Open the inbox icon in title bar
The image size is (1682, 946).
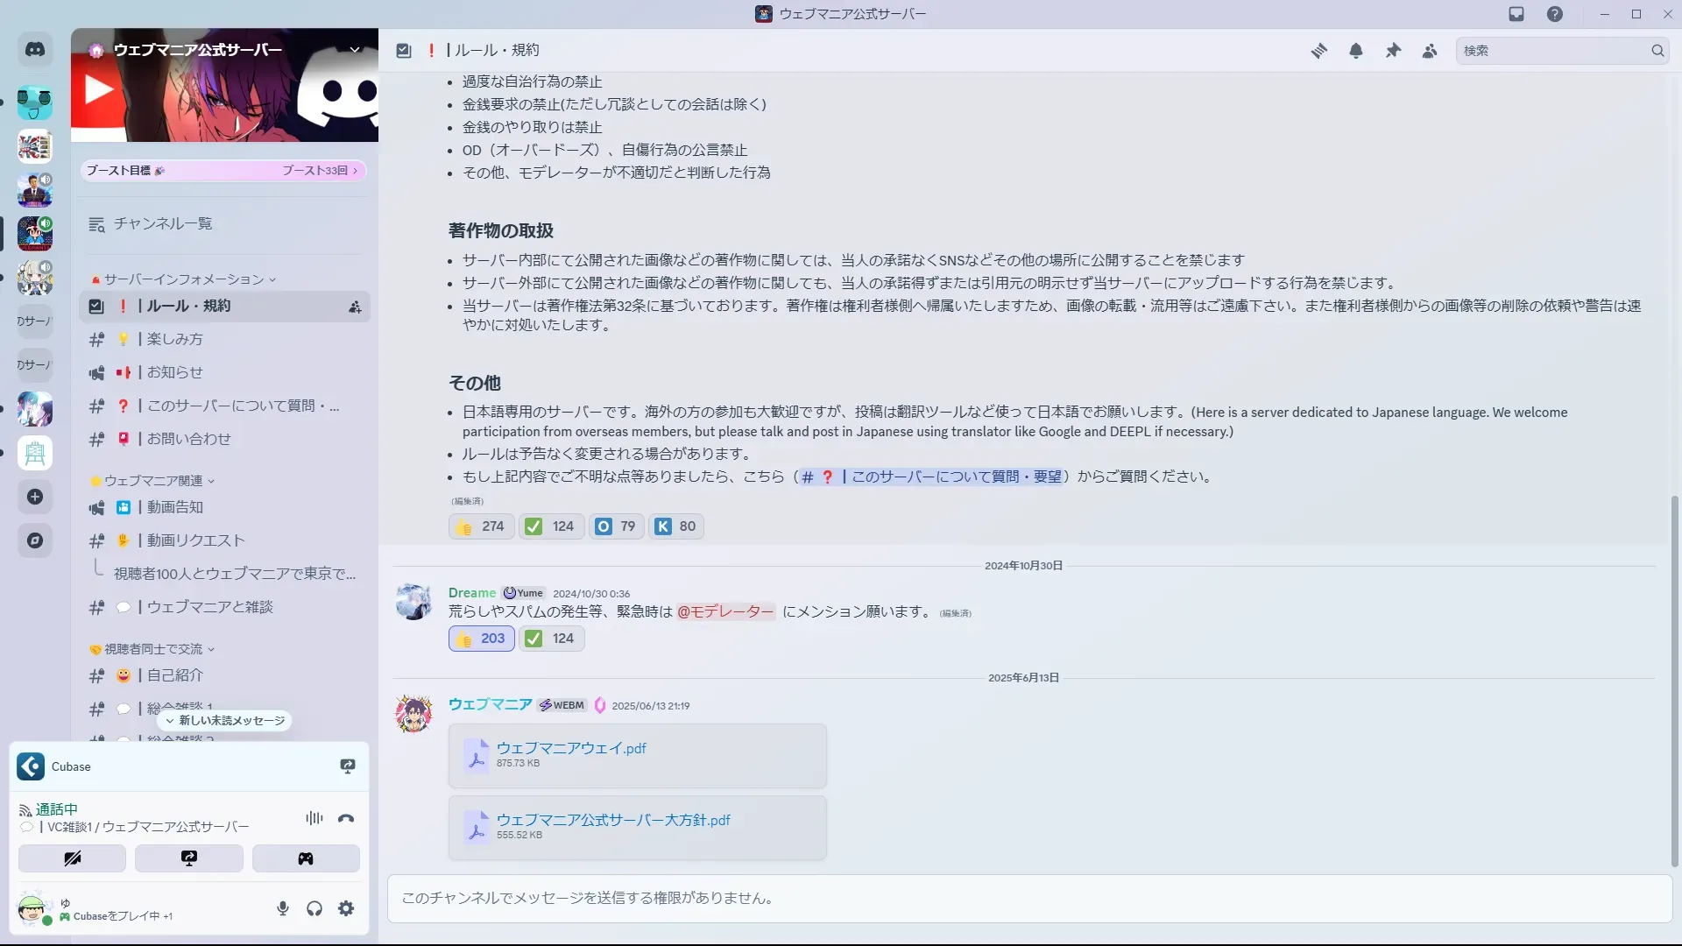coord(1516,14)
